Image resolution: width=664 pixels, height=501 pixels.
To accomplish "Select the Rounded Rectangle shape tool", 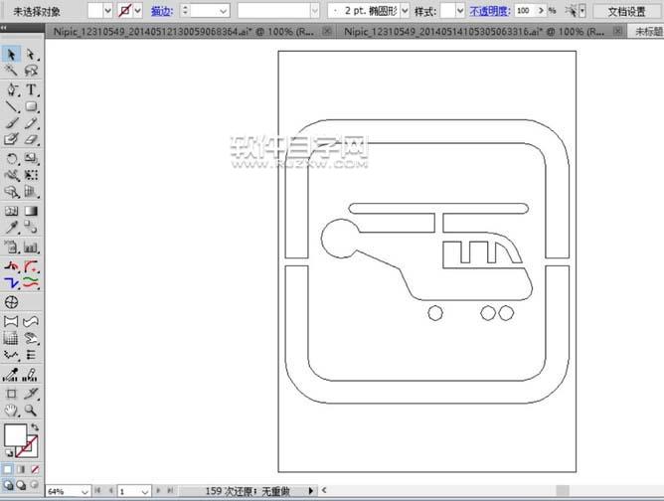I will click(x=31, y=106).
